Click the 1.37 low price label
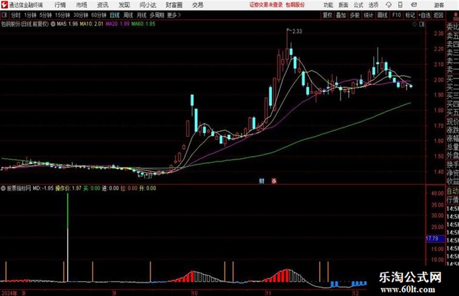The height and width of the screenshot is (296, 459). click(148, 177)
